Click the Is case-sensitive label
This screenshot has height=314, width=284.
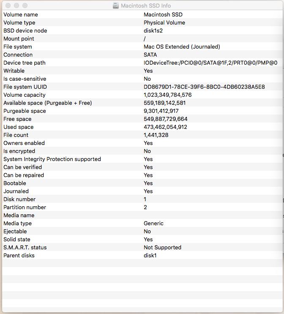(25, 79)
